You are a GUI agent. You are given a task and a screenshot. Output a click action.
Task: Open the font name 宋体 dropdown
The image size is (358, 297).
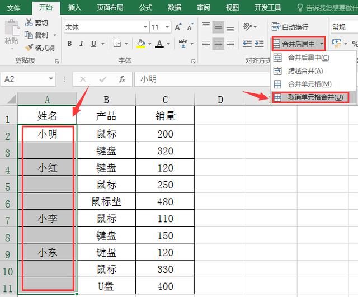tap(145, 27)
